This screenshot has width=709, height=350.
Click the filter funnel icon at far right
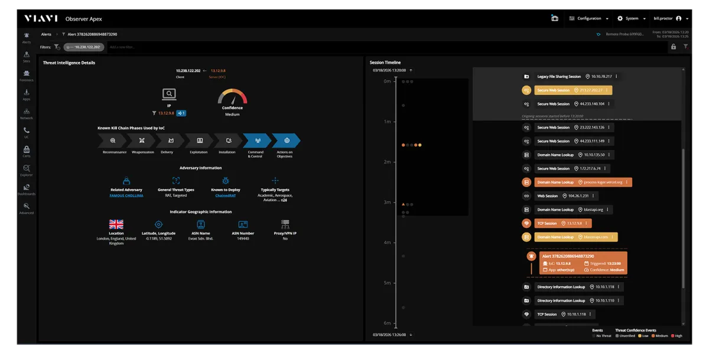pos(686,47)
